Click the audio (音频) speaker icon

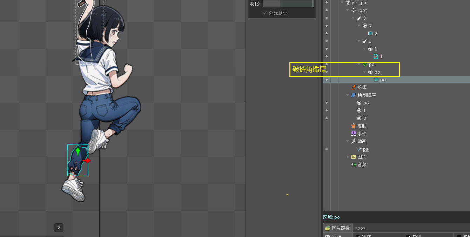353,164
